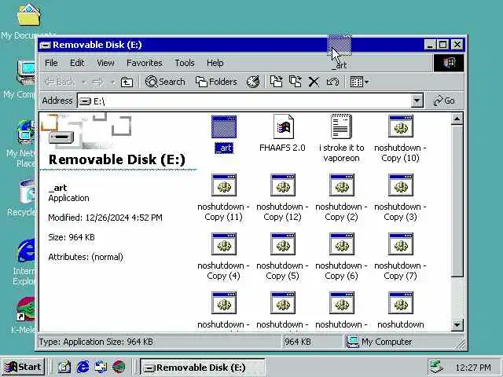Open the Forward history dropdown arrow
Viewport: 503px width, 377px height.
pyautogui.click(x=112, y=82)
